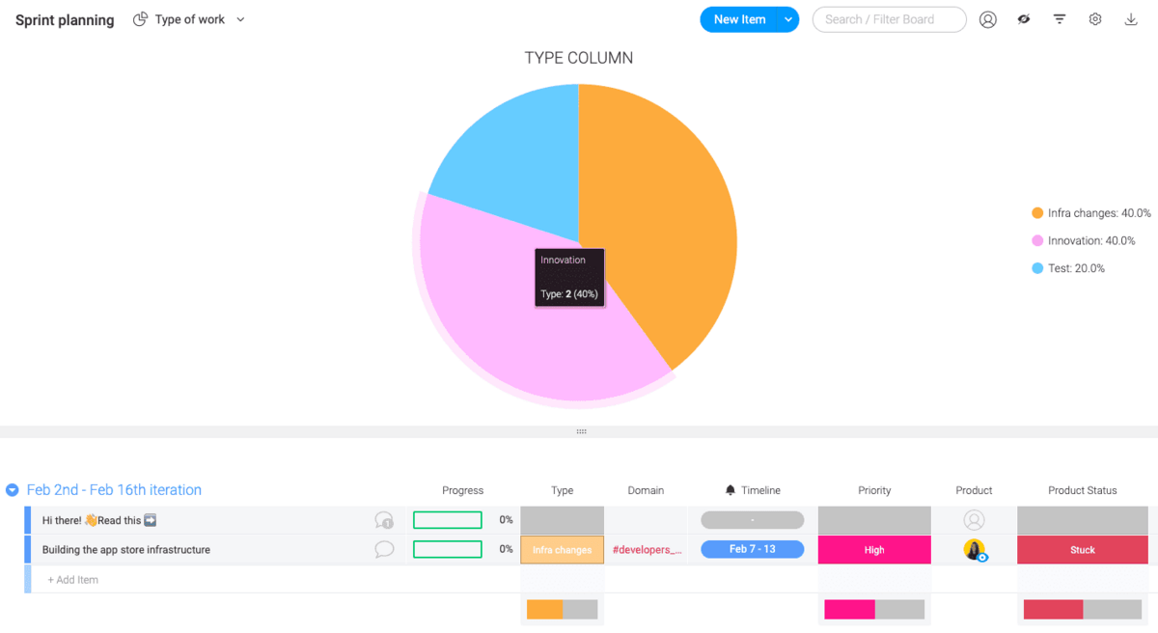Open conversation bubble for Building app store row
The height and width of the screenshot is (633, 1158).
(384, 549)
